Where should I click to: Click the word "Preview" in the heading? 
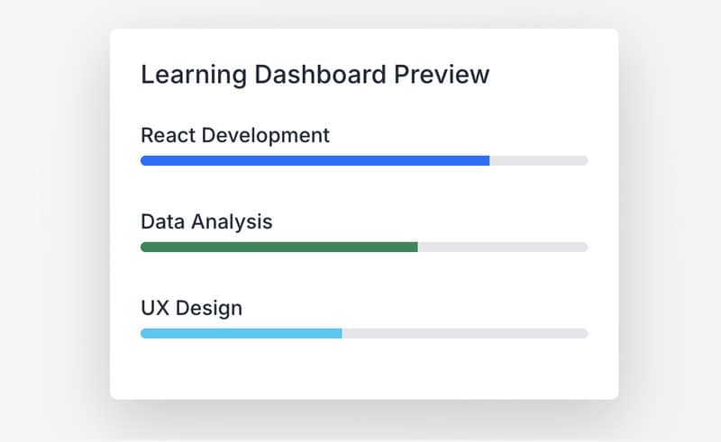[x=443, y=75]
